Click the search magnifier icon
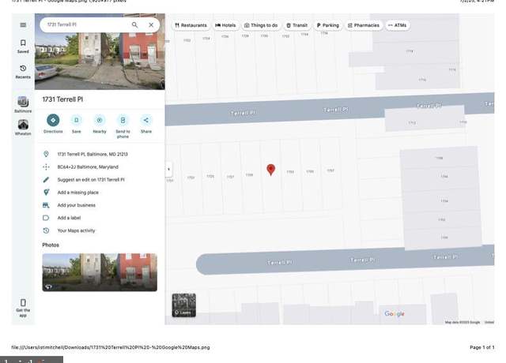The height and width of the screenshot is (363, 506). 134,24
